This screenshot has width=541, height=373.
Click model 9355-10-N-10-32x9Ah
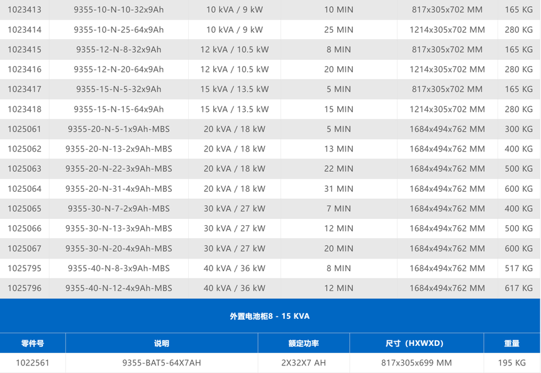(119, 9)
